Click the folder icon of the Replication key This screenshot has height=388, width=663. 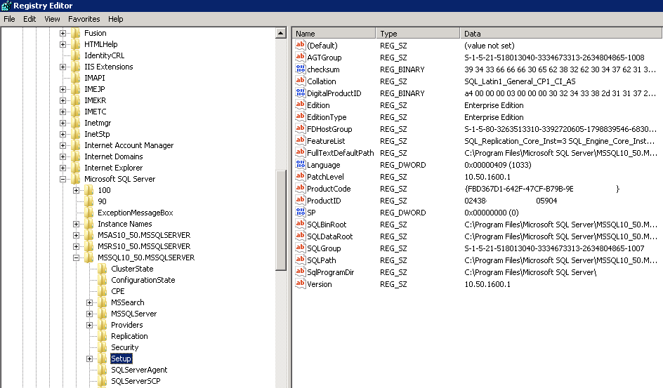click(103, 336)
